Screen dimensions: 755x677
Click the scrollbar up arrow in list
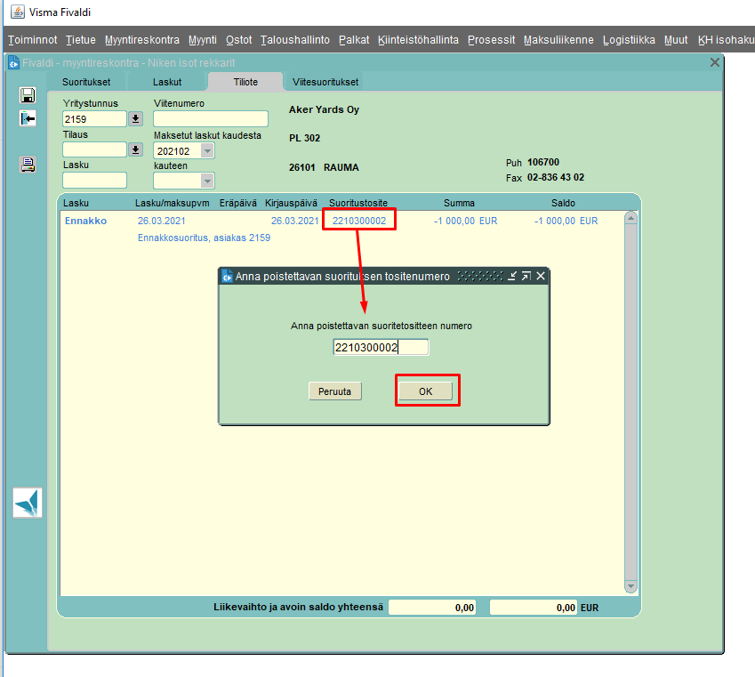[631, 218]
